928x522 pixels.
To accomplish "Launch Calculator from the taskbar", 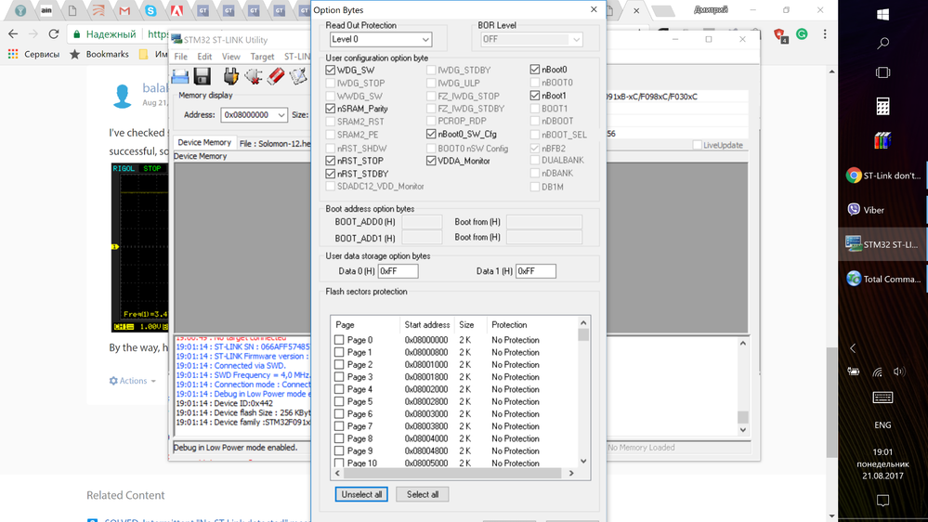I will coord(882,107).
